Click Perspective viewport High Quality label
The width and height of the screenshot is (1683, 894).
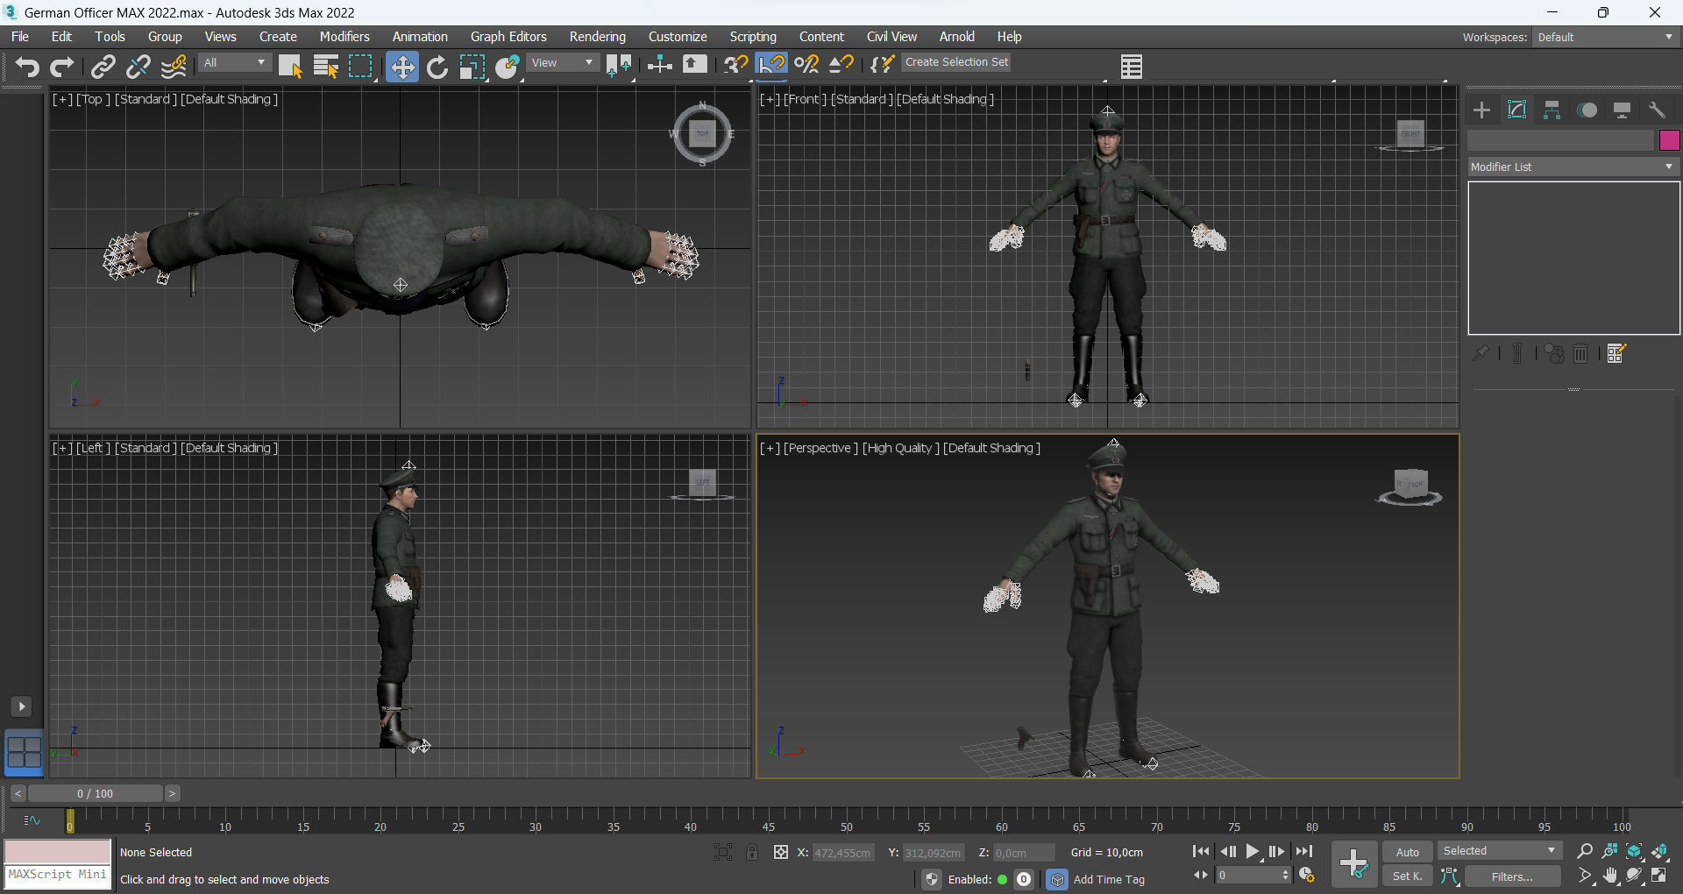[900, 448]
